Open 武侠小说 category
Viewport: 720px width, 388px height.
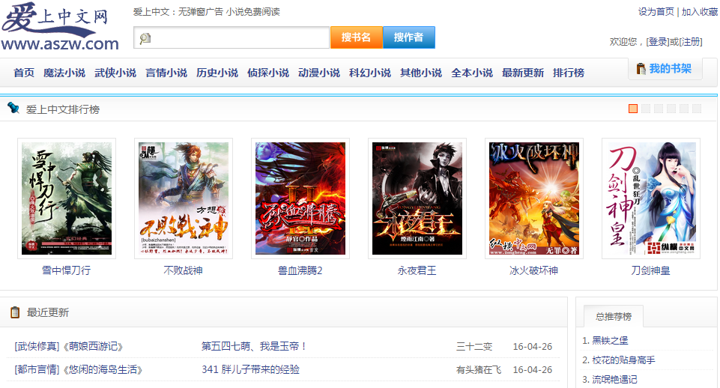coord(115,73)
